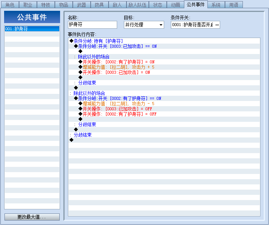The image size is (269, 225).
Task: Open the 敌人 tab
Action: pos(117,4)
